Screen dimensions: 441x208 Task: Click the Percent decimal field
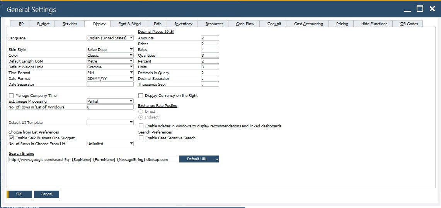210,61
